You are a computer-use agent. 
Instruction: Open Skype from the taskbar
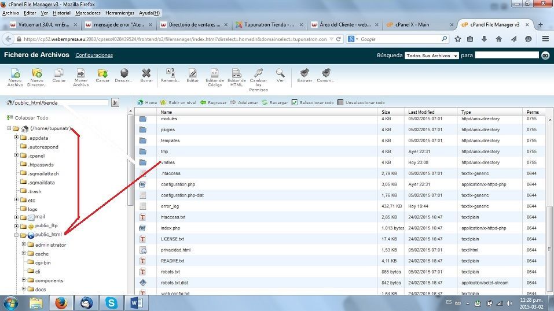111,303
